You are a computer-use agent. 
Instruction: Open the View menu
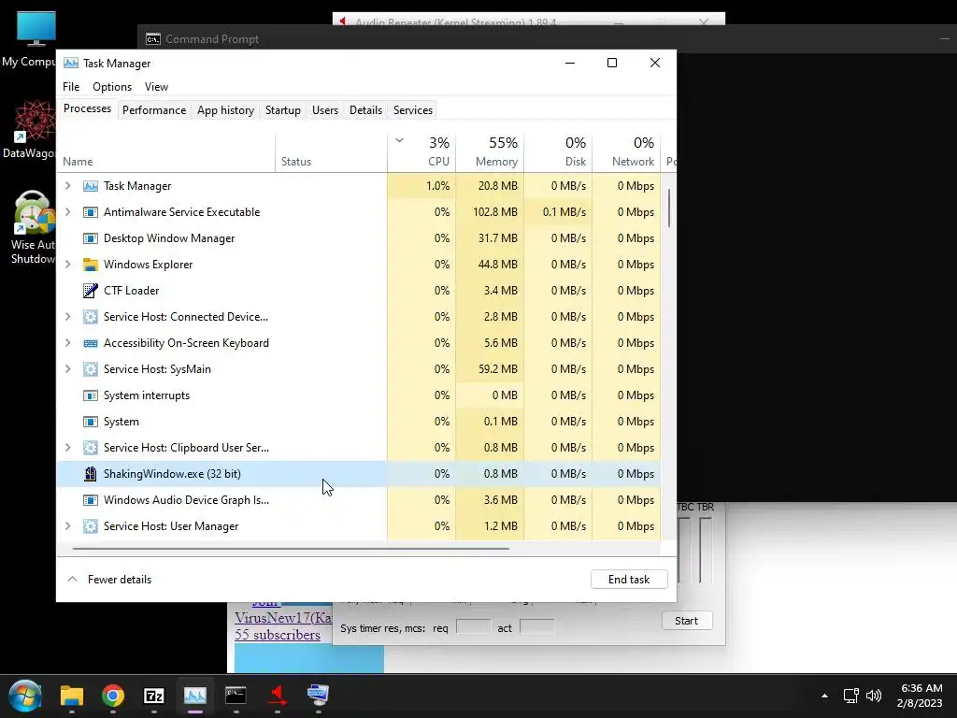156,87
